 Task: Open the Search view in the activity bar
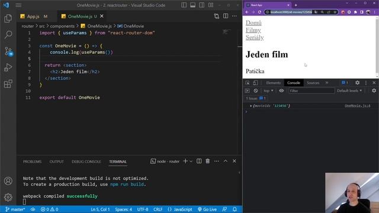point(8,34)
